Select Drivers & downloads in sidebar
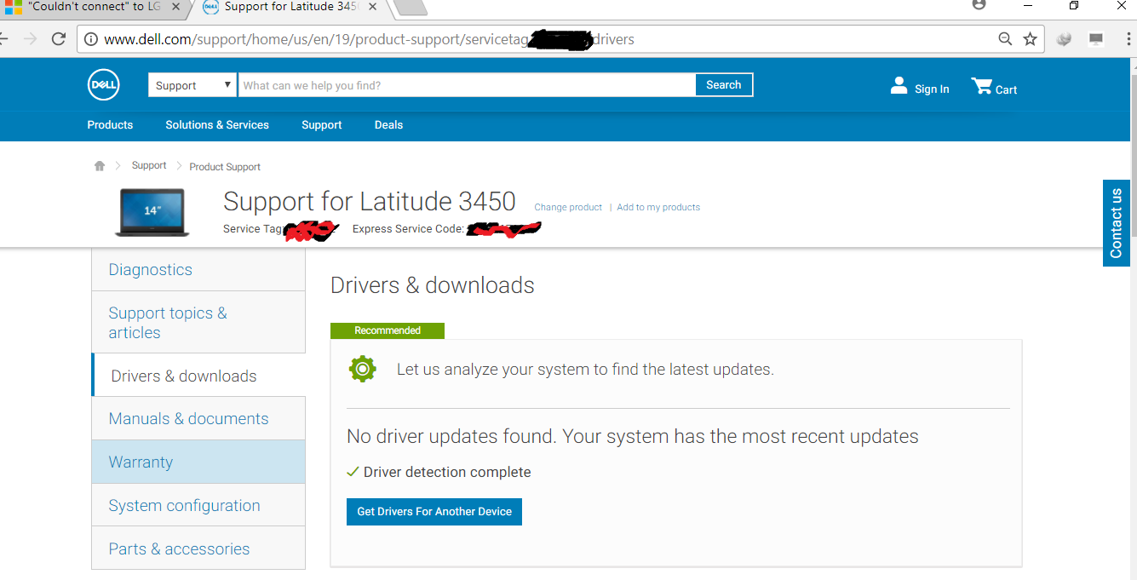Image resolution: width=1137 pixels, height=580 pixels. (x=198, y=376)
